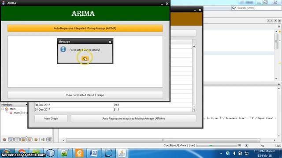Click the CloudBasedSoftware (run) progress bar
The height and width of the screenshot is (158, 282).
(216, 145)
